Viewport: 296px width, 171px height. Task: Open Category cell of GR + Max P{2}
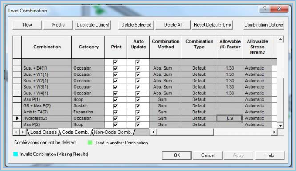(88, 105)
